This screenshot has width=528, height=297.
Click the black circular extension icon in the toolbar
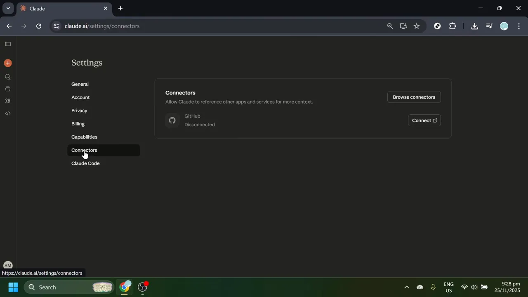pos(438,26)
